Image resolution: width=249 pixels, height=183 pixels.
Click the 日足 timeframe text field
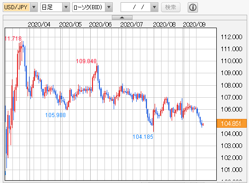[x=52, y=7]
